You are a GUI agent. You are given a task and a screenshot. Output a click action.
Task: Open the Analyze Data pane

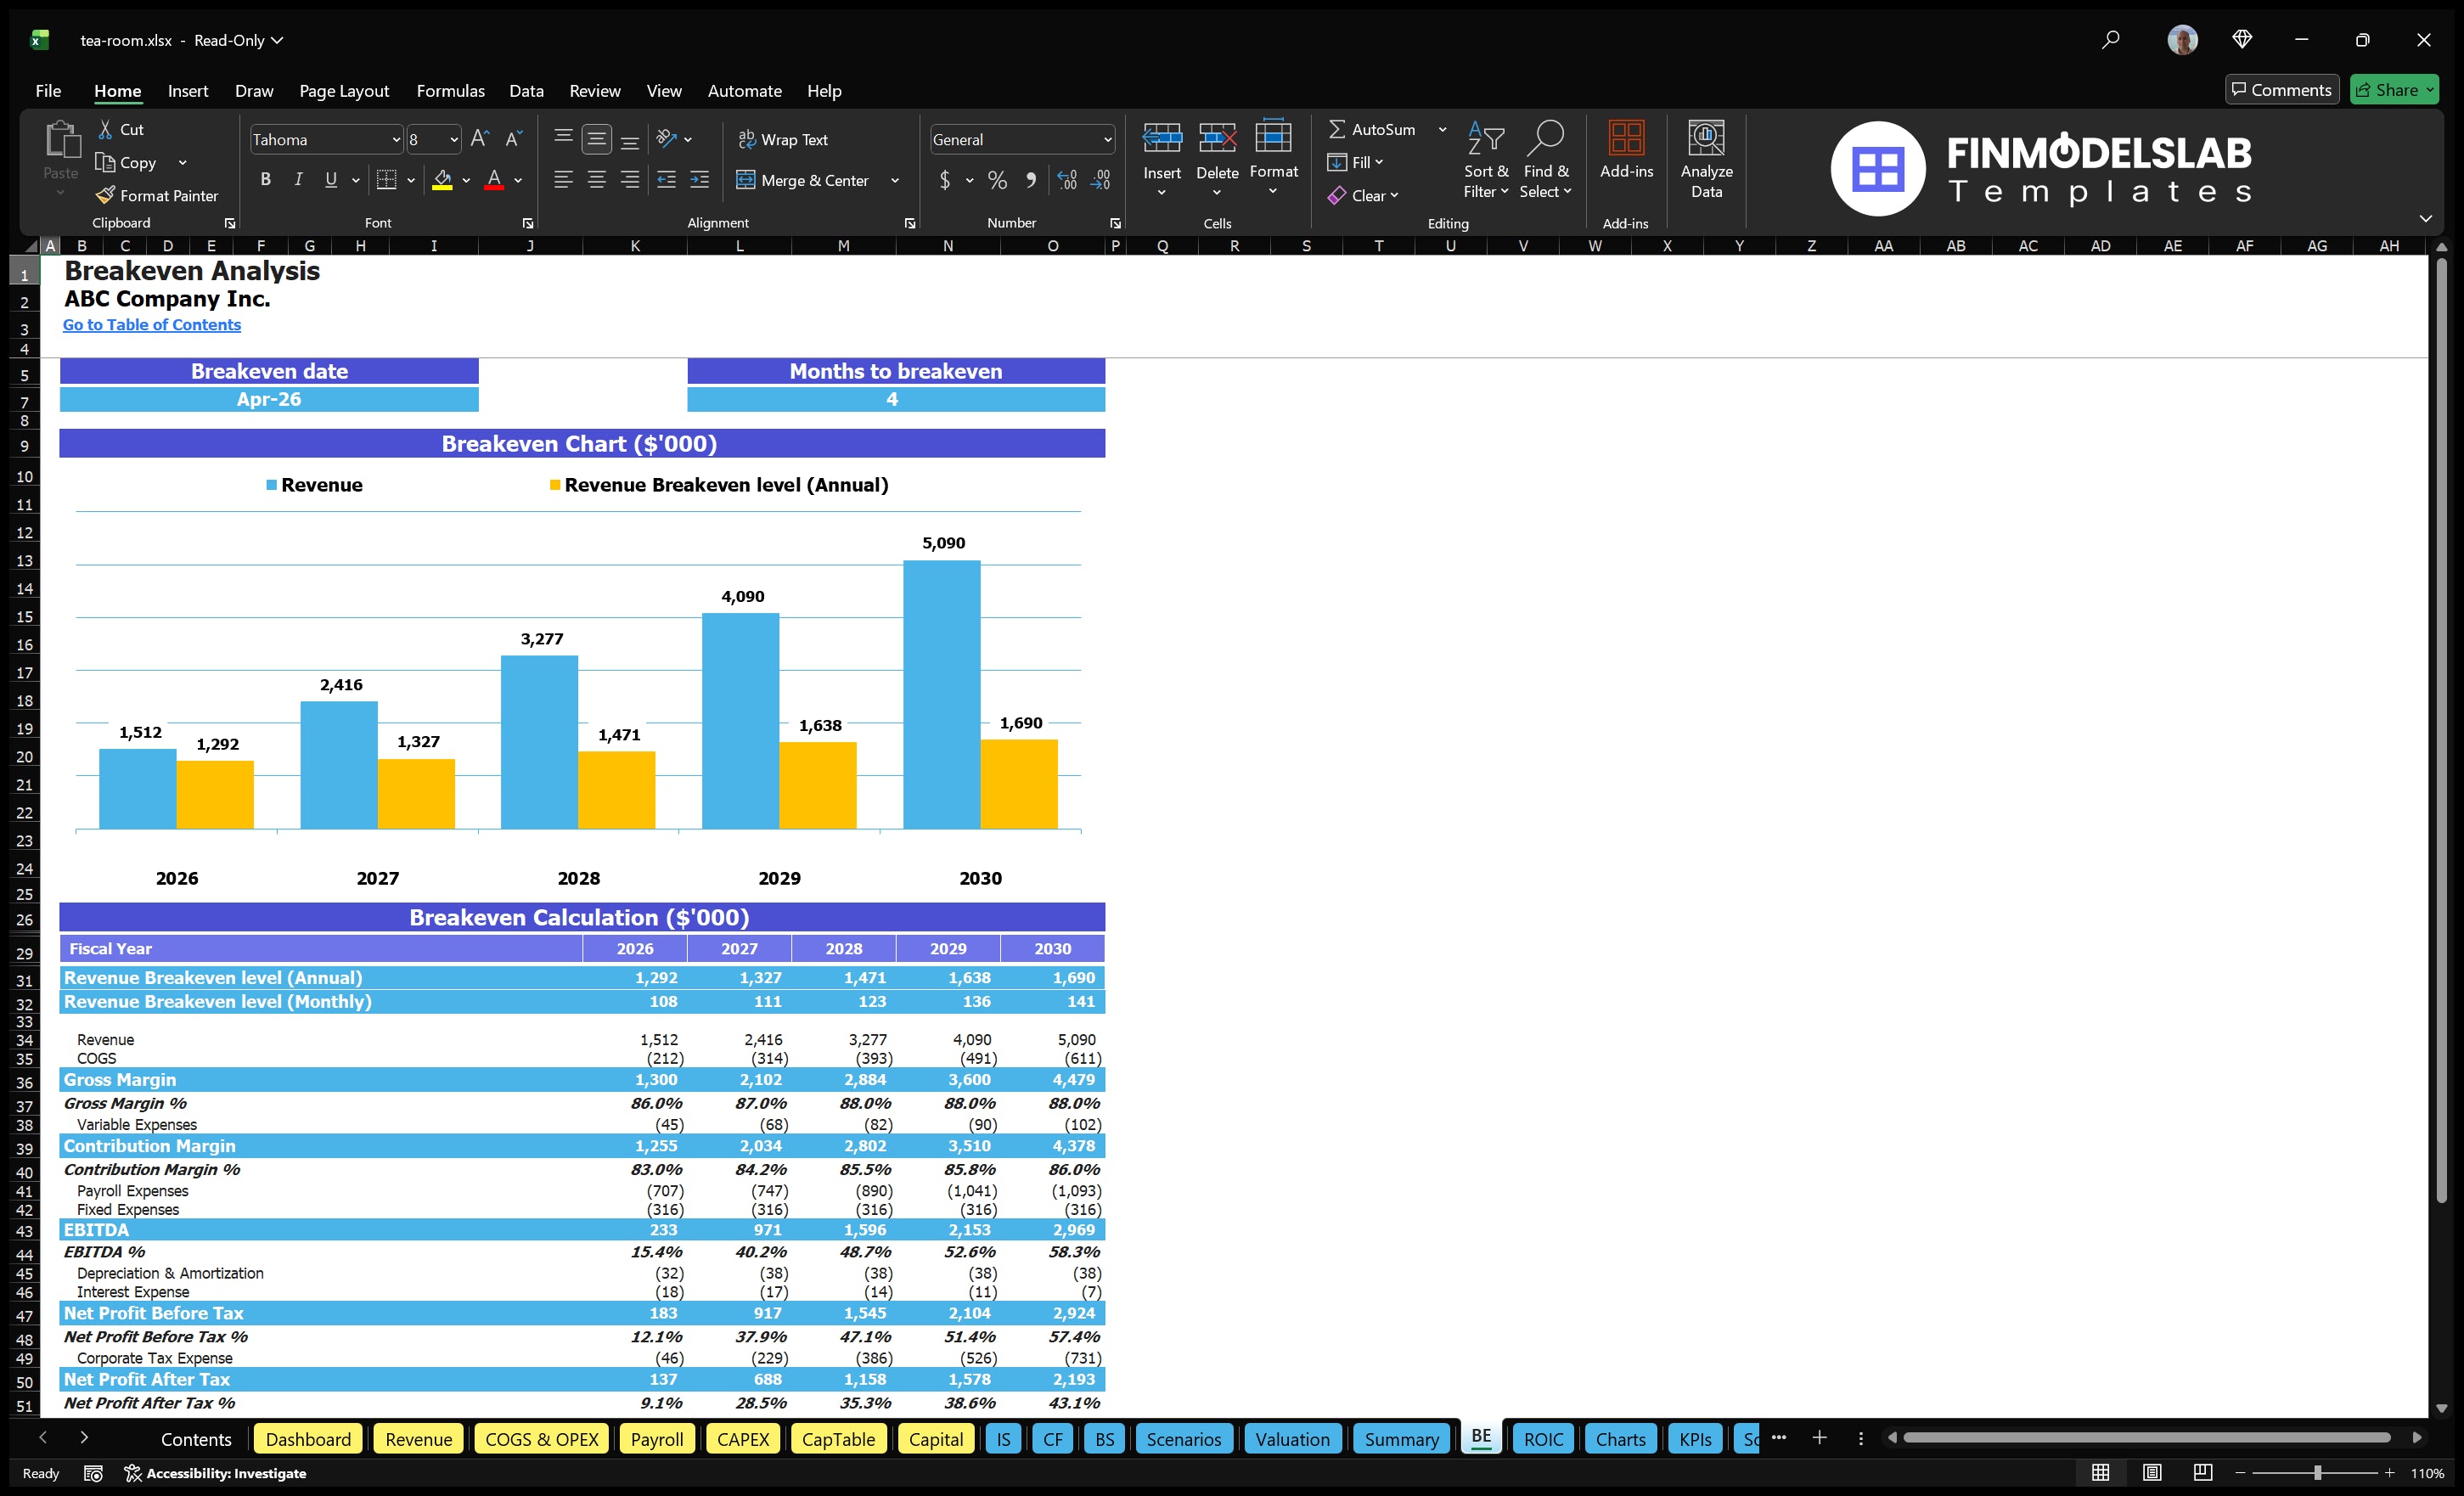1706,160
